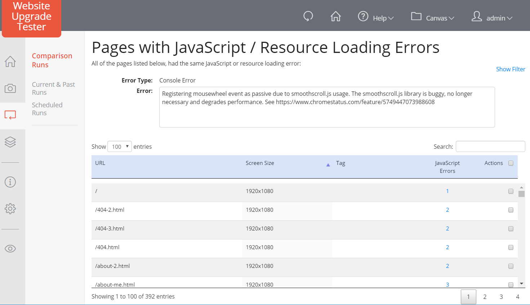The width and height of the screenshot is (530, 305).
Task: Open errors count 2 for /404-3.html
Action: coord(447,229)
